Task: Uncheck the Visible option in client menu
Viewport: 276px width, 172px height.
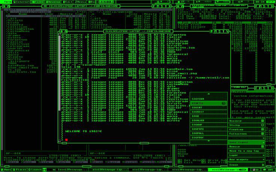Action: tap(262, 121)
